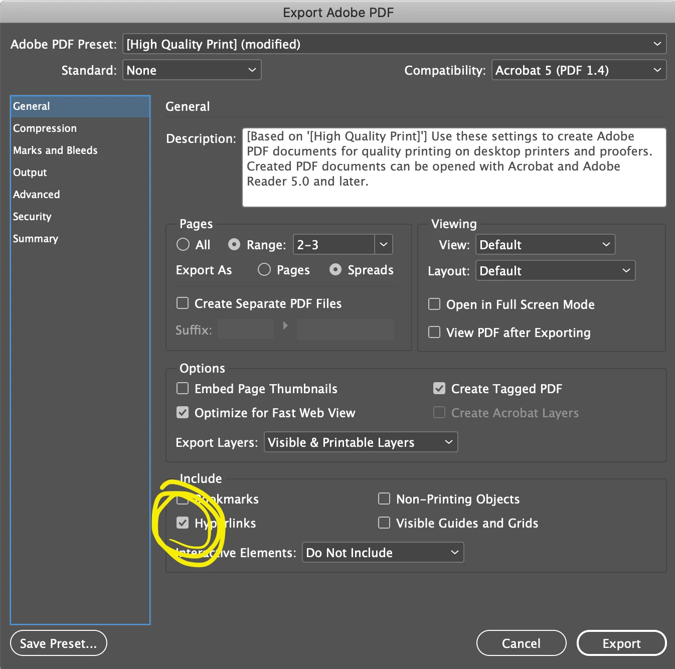Click into the Description text box
The image size is (675, 669).
click(x=454, y=167)
